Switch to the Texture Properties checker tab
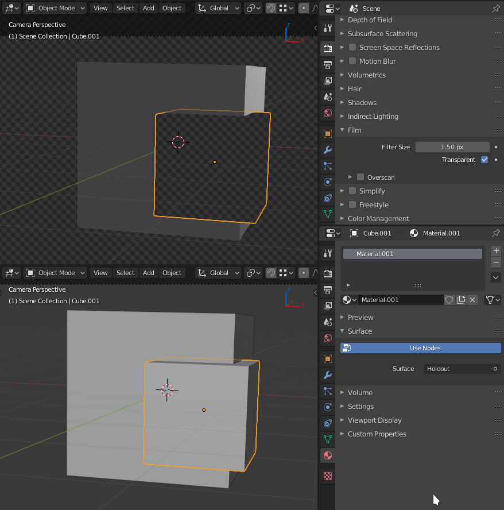 pyautogui.click(x=327, y=476)
